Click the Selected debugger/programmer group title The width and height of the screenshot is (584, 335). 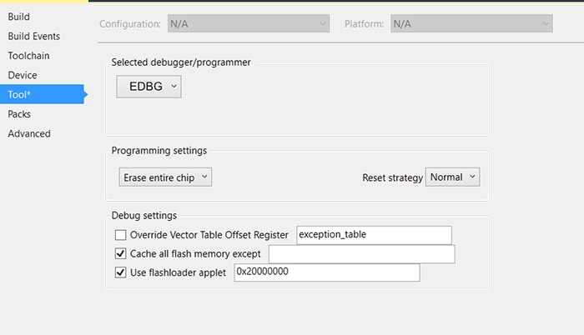click(181, 62)
